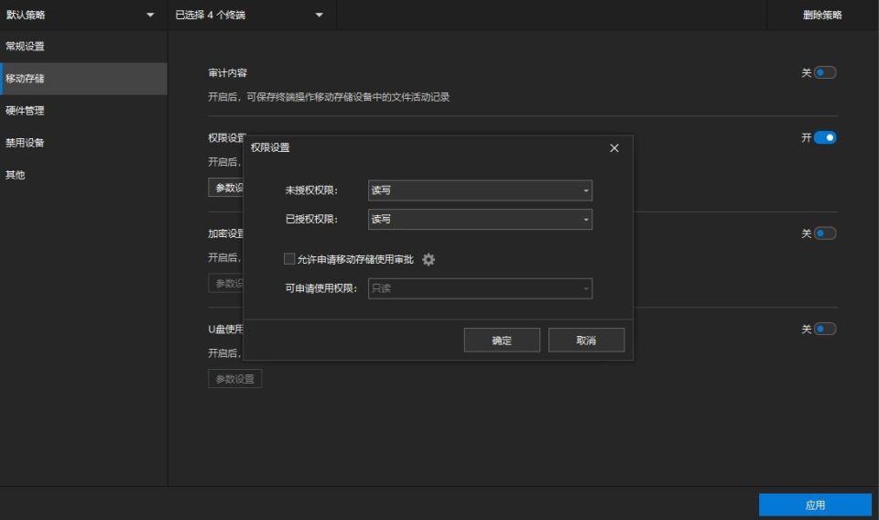The image size is (879, 520).
Task: Enable the U盘使用 switch
Action: click(x=825, y=329)
